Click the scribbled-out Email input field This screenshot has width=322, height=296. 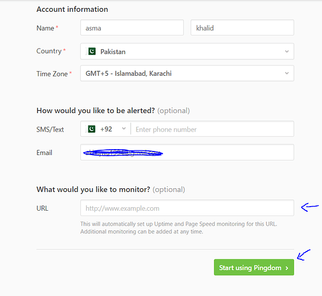click(187, 152)
